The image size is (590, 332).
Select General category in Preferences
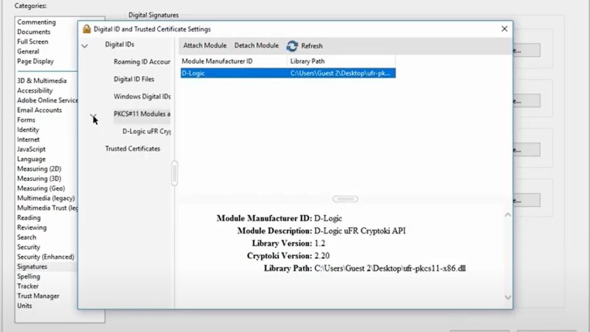tap(28, 51)
